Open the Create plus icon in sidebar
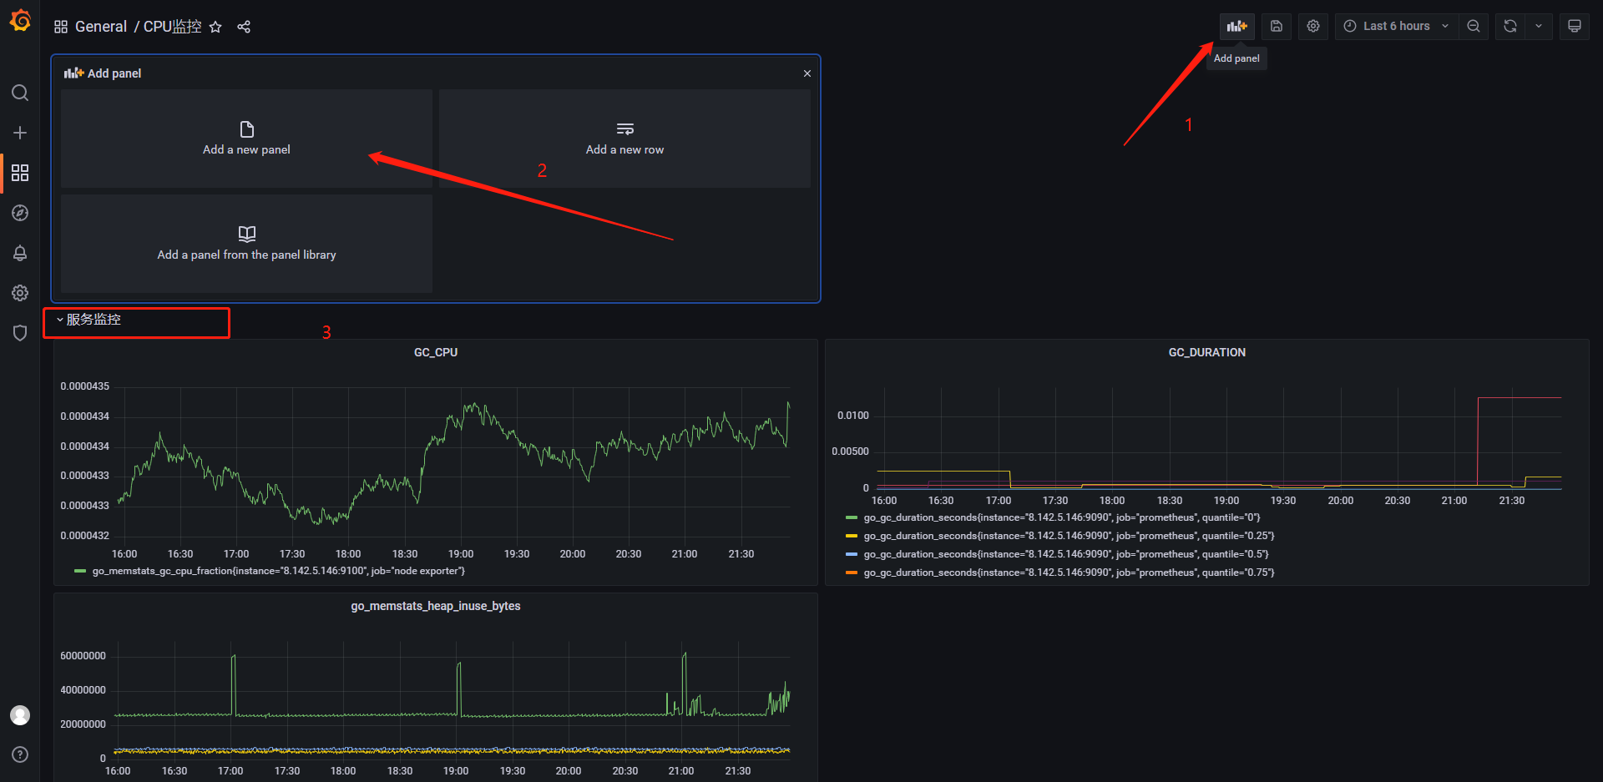This screenshot has height=782, width=1603. [x=20, y=133]
